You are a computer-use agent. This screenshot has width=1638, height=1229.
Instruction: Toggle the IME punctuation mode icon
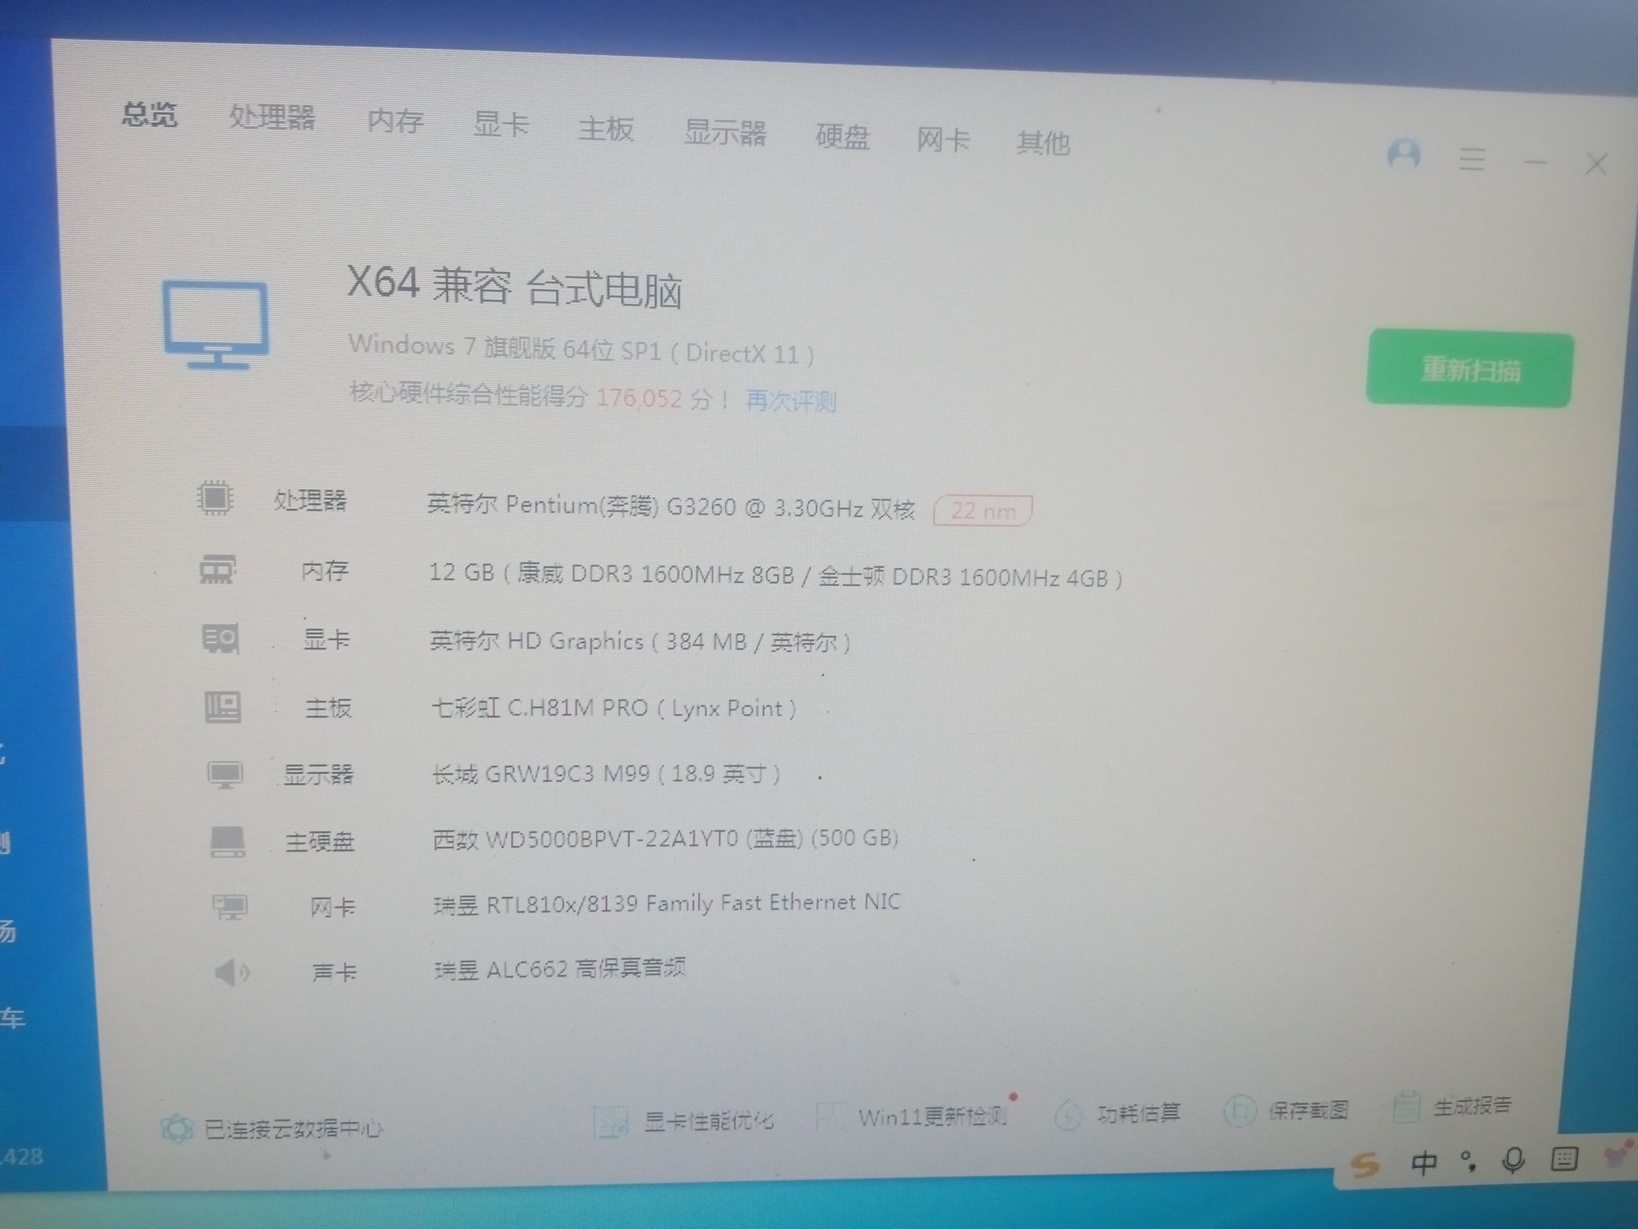point(1468,1161)
